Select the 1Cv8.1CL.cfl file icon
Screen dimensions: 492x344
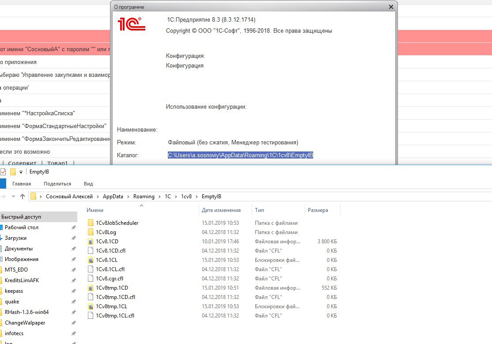[x=91, y=269]
